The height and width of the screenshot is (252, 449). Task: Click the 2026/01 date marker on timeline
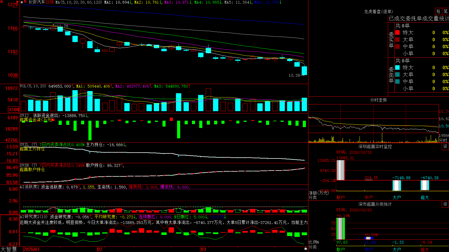tap(31, 249)
